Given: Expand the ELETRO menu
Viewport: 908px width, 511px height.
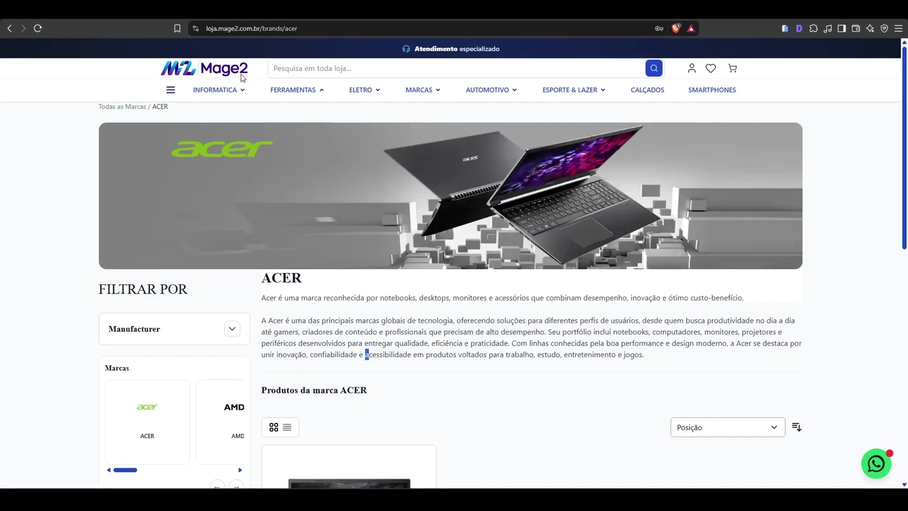Looking at the screenshot, I should (364, 90).
